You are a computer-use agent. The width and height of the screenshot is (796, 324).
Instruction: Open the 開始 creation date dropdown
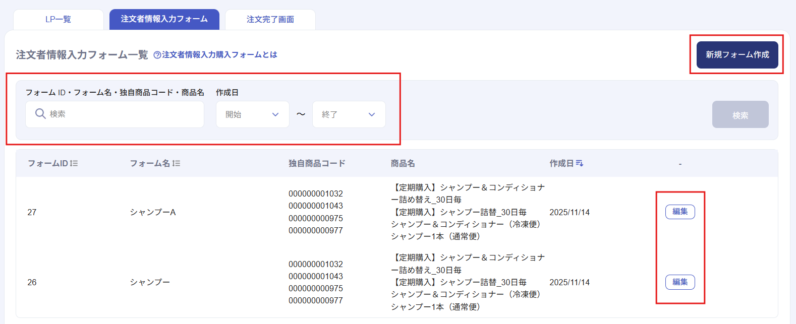(x=252, y=114)
